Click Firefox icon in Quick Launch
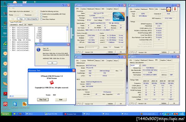 (x=20, y=114)
